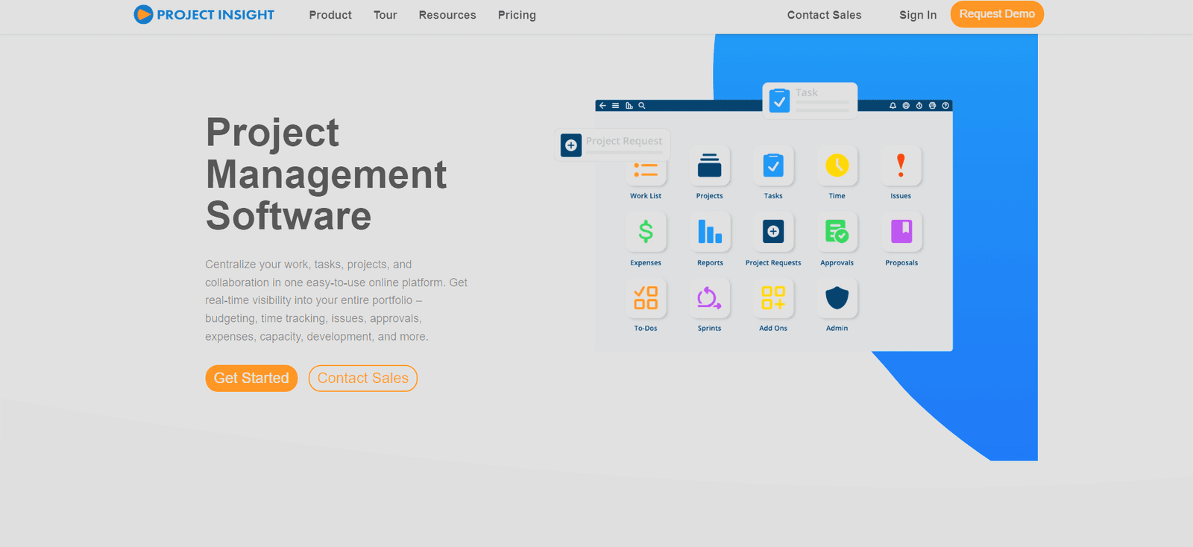
Task: Click the Request Demo button
Action: click(x=997, y=14)
